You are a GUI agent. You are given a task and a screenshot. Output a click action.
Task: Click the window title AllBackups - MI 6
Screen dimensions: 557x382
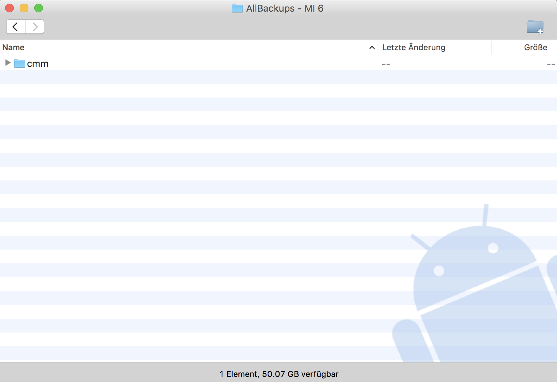pos(284,8)
